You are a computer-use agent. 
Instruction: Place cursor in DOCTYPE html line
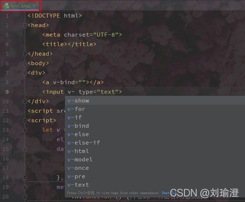(55, 16)
